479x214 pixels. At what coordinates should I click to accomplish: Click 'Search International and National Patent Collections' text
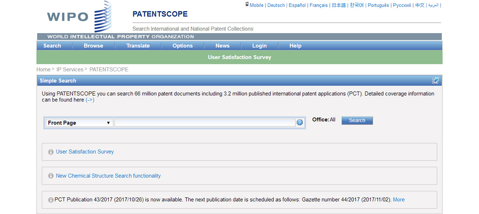[193, 29]
